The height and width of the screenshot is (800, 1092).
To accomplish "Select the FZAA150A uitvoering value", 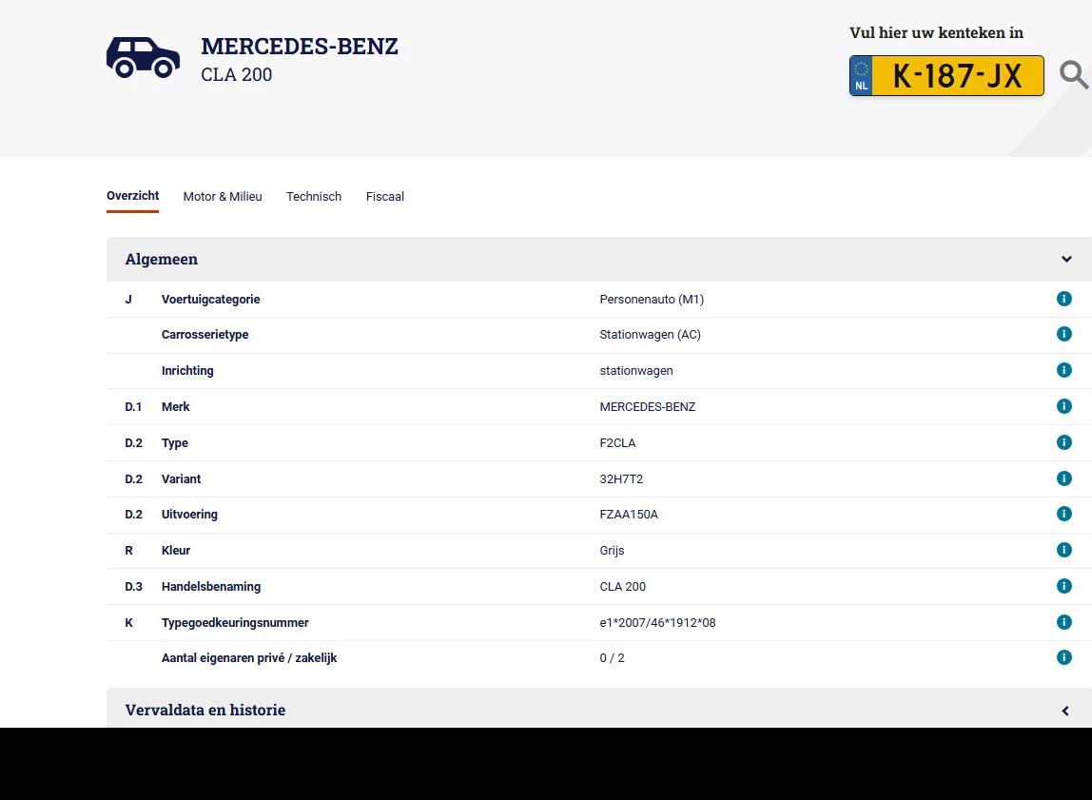I will coord(628,515).
